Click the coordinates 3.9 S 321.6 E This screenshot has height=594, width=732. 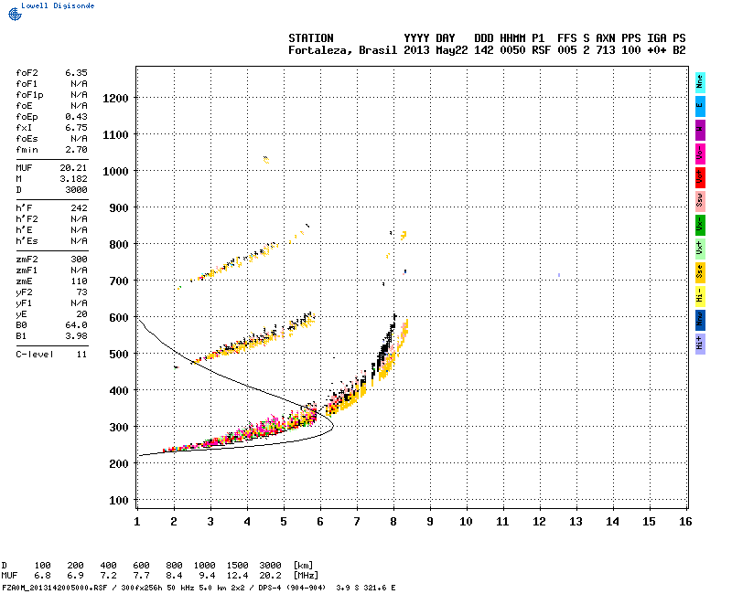[x=365, y=588]
